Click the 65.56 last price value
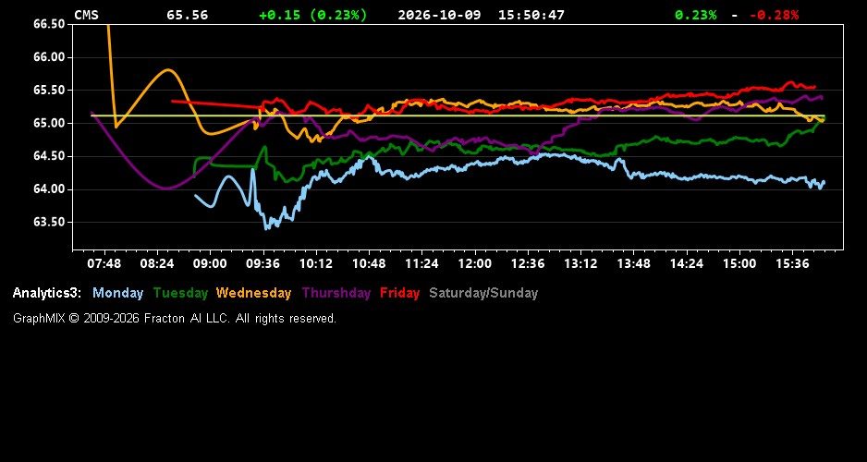The image size is (867, 462). [x=188, y=15]
